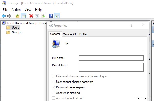Close the AK Properties dialog
The image size is (154, 101).
tap(143, 25)
